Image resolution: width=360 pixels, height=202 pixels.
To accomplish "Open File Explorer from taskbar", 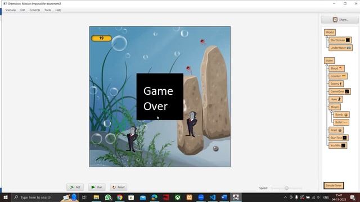I will (96, 198).
